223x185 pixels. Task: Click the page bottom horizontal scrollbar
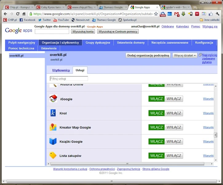click(x=111, y=181)
